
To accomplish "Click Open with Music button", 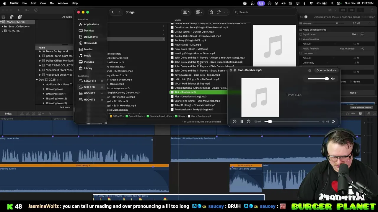I will [326, 70].
